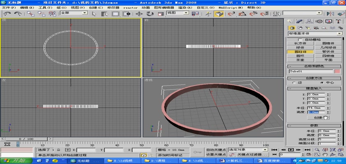Switch to the Cameras creation category icon

click(x=316, y=28)
